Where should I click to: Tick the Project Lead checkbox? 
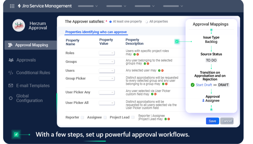(133, 117)
